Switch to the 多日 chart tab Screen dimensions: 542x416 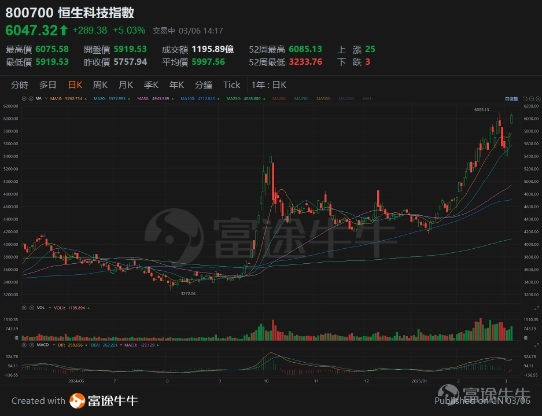coord(47,84)
